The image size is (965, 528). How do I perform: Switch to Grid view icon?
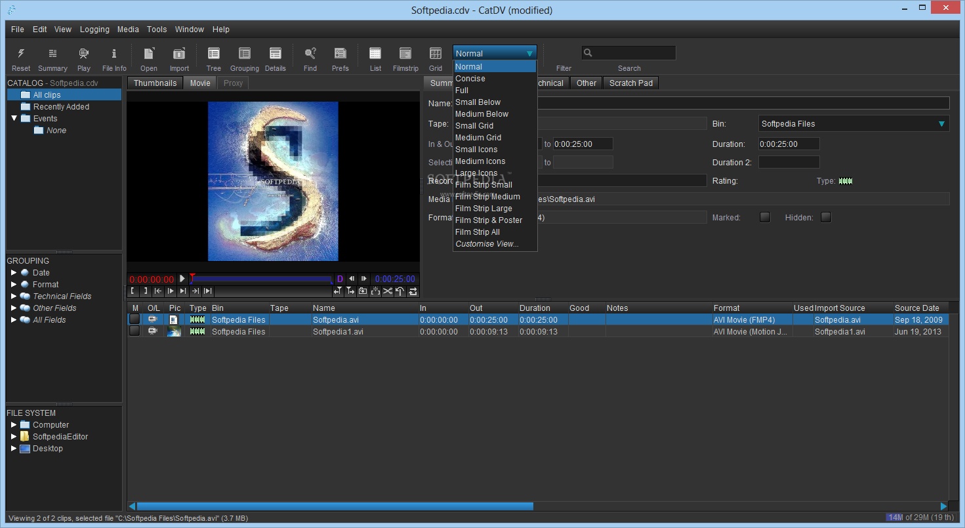pos(436,54)
